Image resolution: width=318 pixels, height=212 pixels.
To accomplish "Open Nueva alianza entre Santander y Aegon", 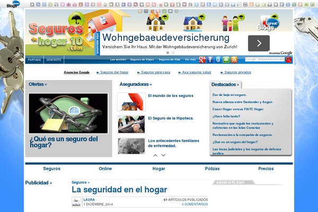I will pyautogui.click(x=242, y=102).
